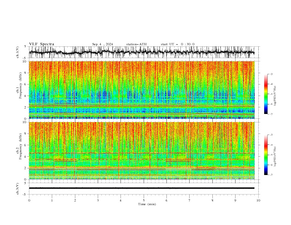This screenshot has width=291, height=225.
Task: Click the time axis tick label "3"
Action: coord(98,200)
